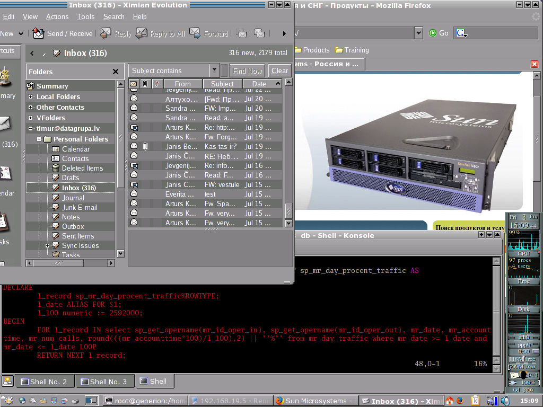This screenshot has height=407, width=543.
Task: Collapse the timur@datagrupa.lv account node
Action: pyautogui.click(x=30, y=128)
